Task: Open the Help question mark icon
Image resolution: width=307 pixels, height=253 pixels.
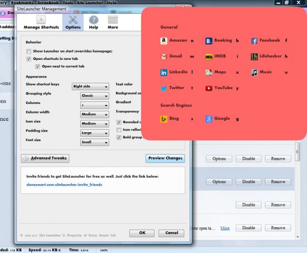Action: [94, 20]
